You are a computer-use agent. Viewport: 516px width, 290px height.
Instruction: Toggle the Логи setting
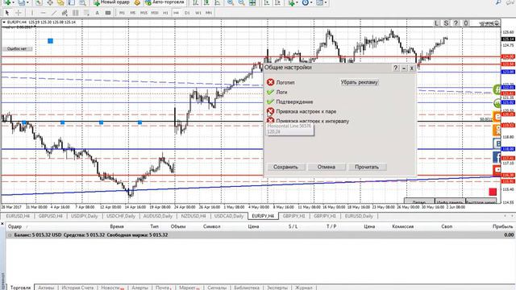[x=271, y=92]
